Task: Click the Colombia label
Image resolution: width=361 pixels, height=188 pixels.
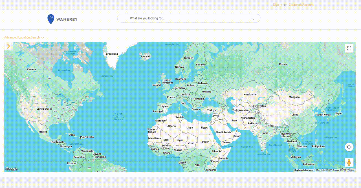Action: [x=79, y=157]
